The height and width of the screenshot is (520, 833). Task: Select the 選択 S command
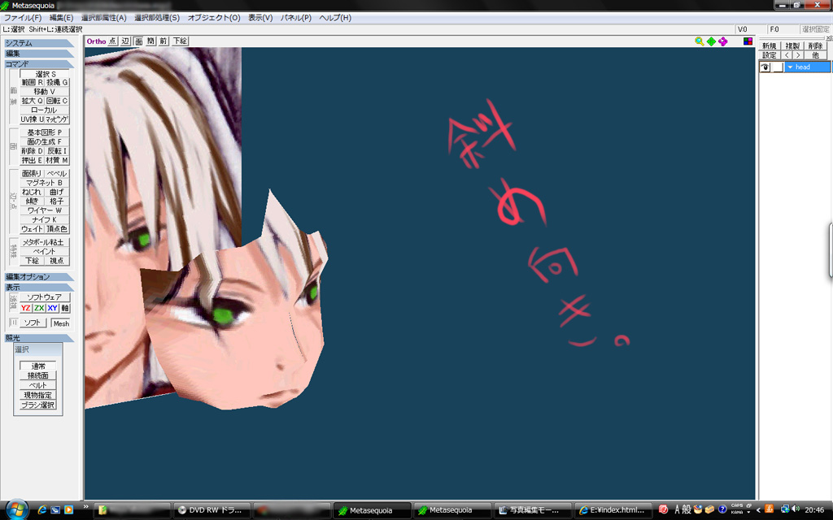tap(45, 74)
